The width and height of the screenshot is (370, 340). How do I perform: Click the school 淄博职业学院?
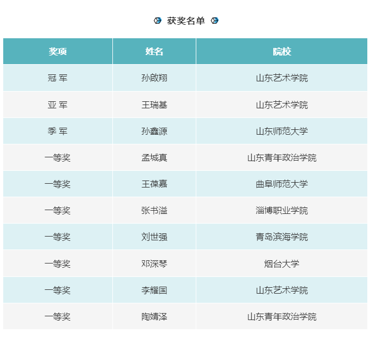tap(282, 211)
